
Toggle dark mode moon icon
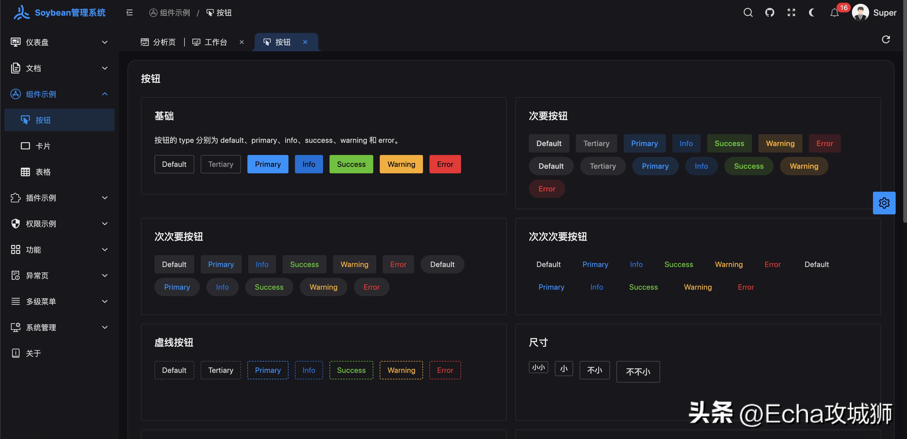tap(812, 13)
